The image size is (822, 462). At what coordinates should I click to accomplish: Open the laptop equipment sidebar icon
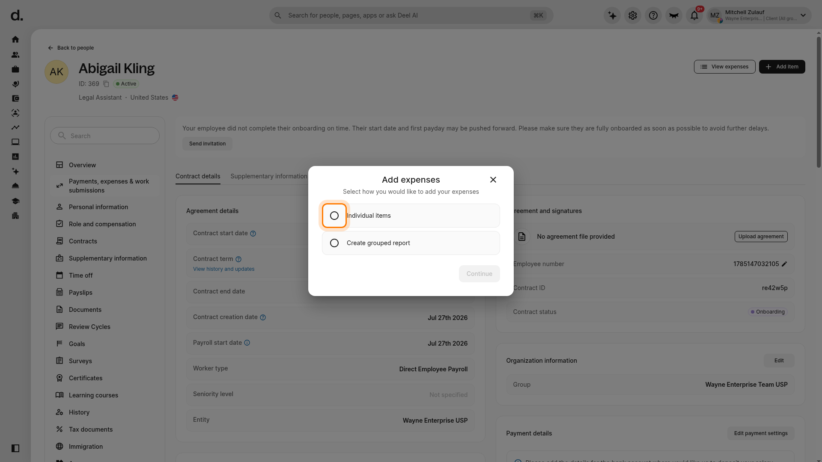tap(15, 142)
